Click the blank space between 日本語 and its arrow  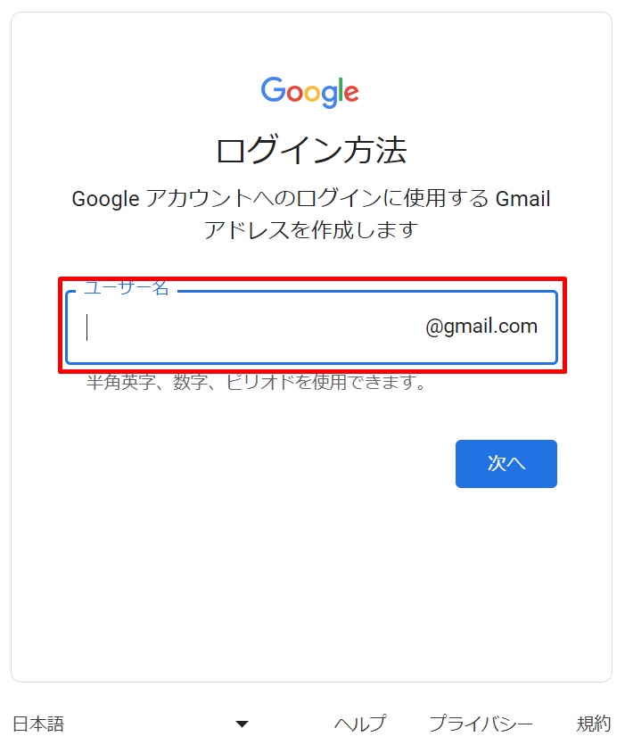(x=150, y=724)
